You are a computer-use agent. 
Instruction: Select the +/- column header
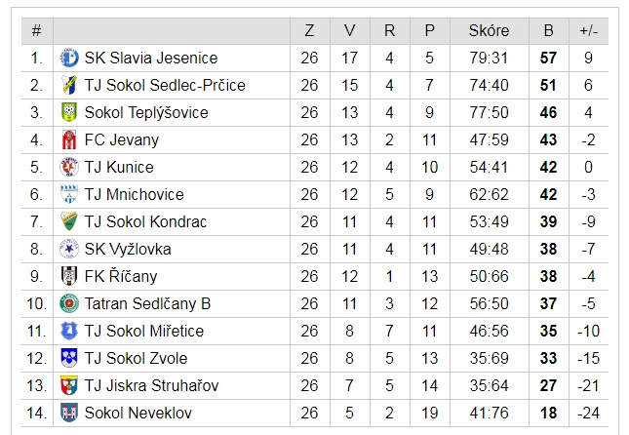588,31
